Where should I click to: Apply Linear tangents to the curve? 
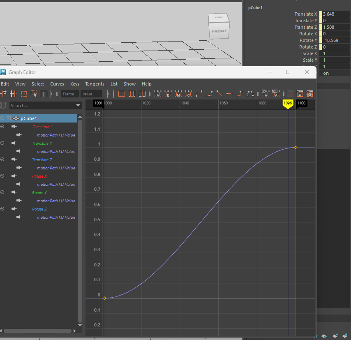[219, 94]
